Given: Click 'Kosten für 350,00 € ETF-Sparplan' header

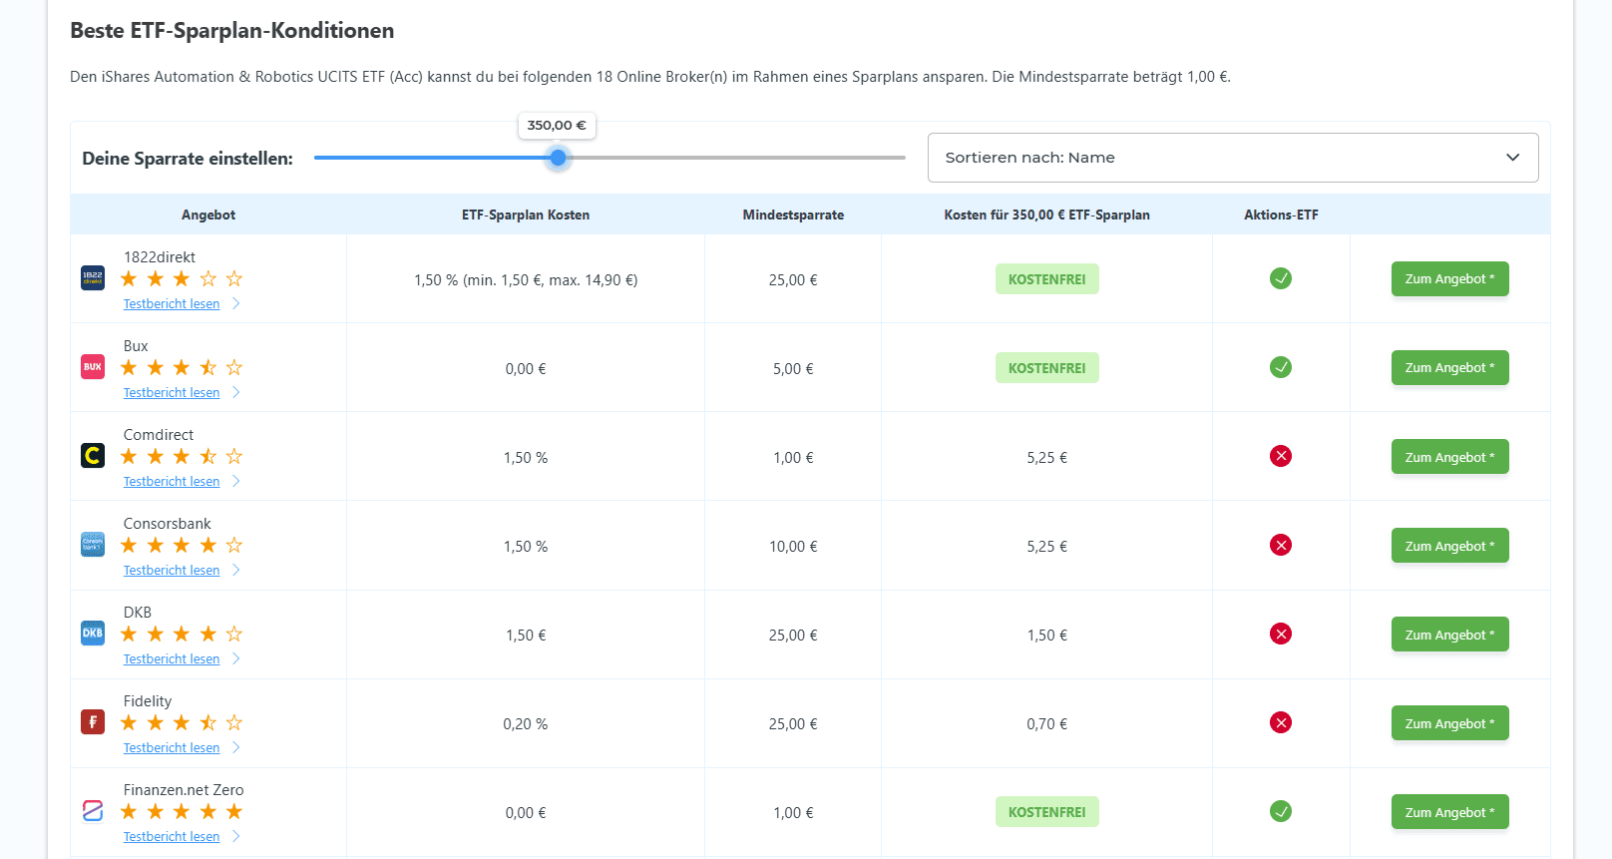Looking at the screenshot, I should click(x=1046, y=215).
